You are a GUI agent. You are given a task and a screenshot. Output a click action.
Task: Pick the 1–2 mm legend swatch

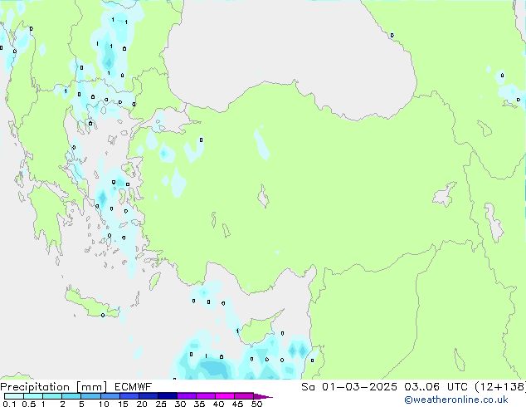pos(52,396)
